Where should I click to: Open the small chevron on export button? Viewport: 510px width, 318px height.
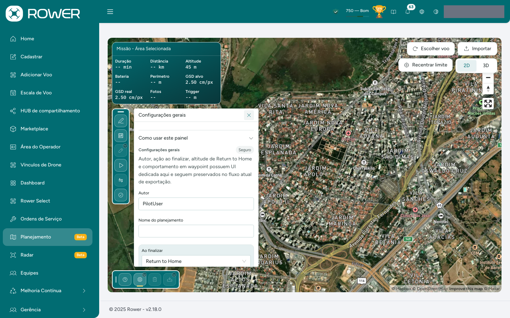pos(174,275)
